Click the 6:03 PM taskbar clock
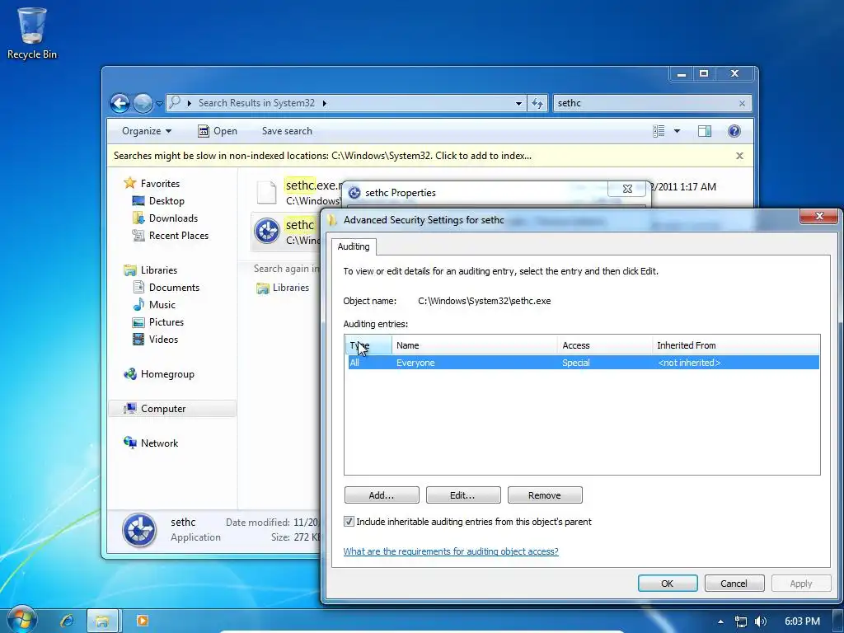This screenshot has height=633, width=844. click(x=802, y=621)
